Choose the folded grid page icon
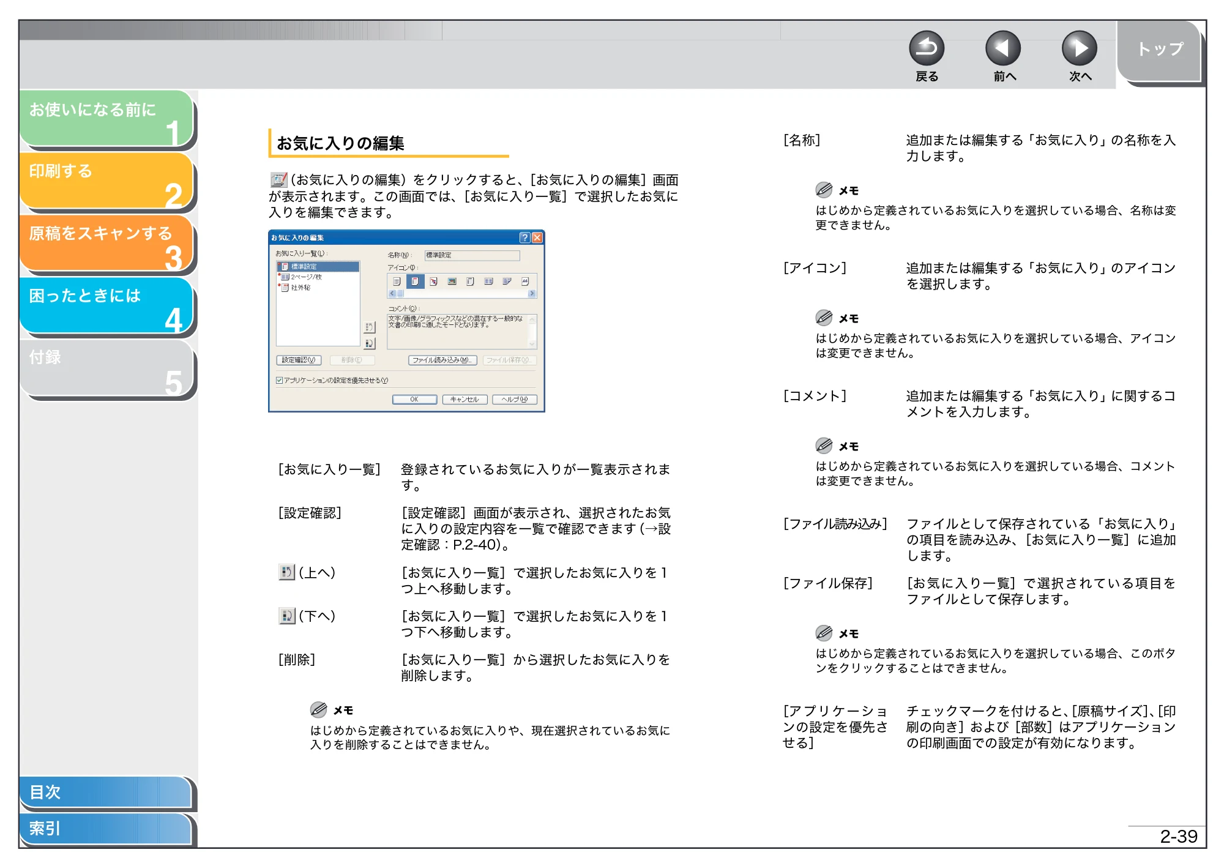The width and height of the screenshot is (1224, 866). click(507, 282)
